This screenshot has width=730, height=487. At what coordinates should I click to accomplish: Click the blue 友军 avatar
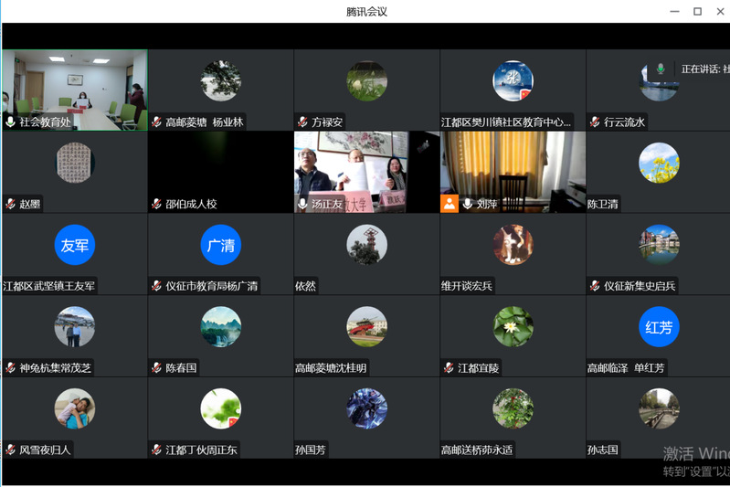click(74, 245)
